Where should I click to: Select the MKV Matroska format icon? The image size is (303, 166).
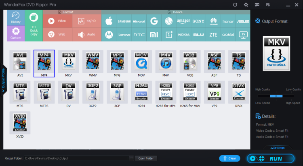[69, 63]
